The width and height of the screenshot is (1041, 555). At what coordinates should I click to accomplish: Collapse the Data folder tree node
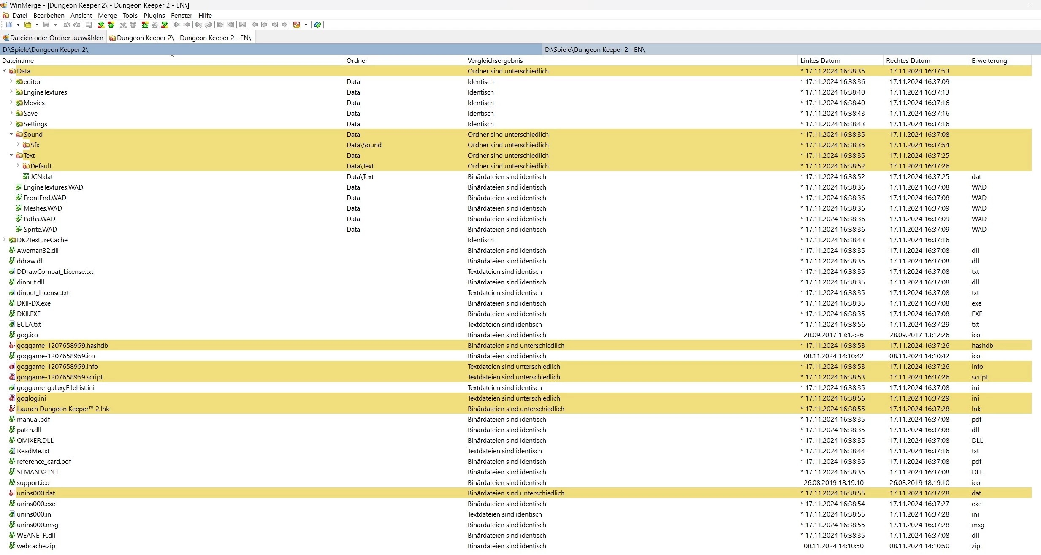click(4, 70)
